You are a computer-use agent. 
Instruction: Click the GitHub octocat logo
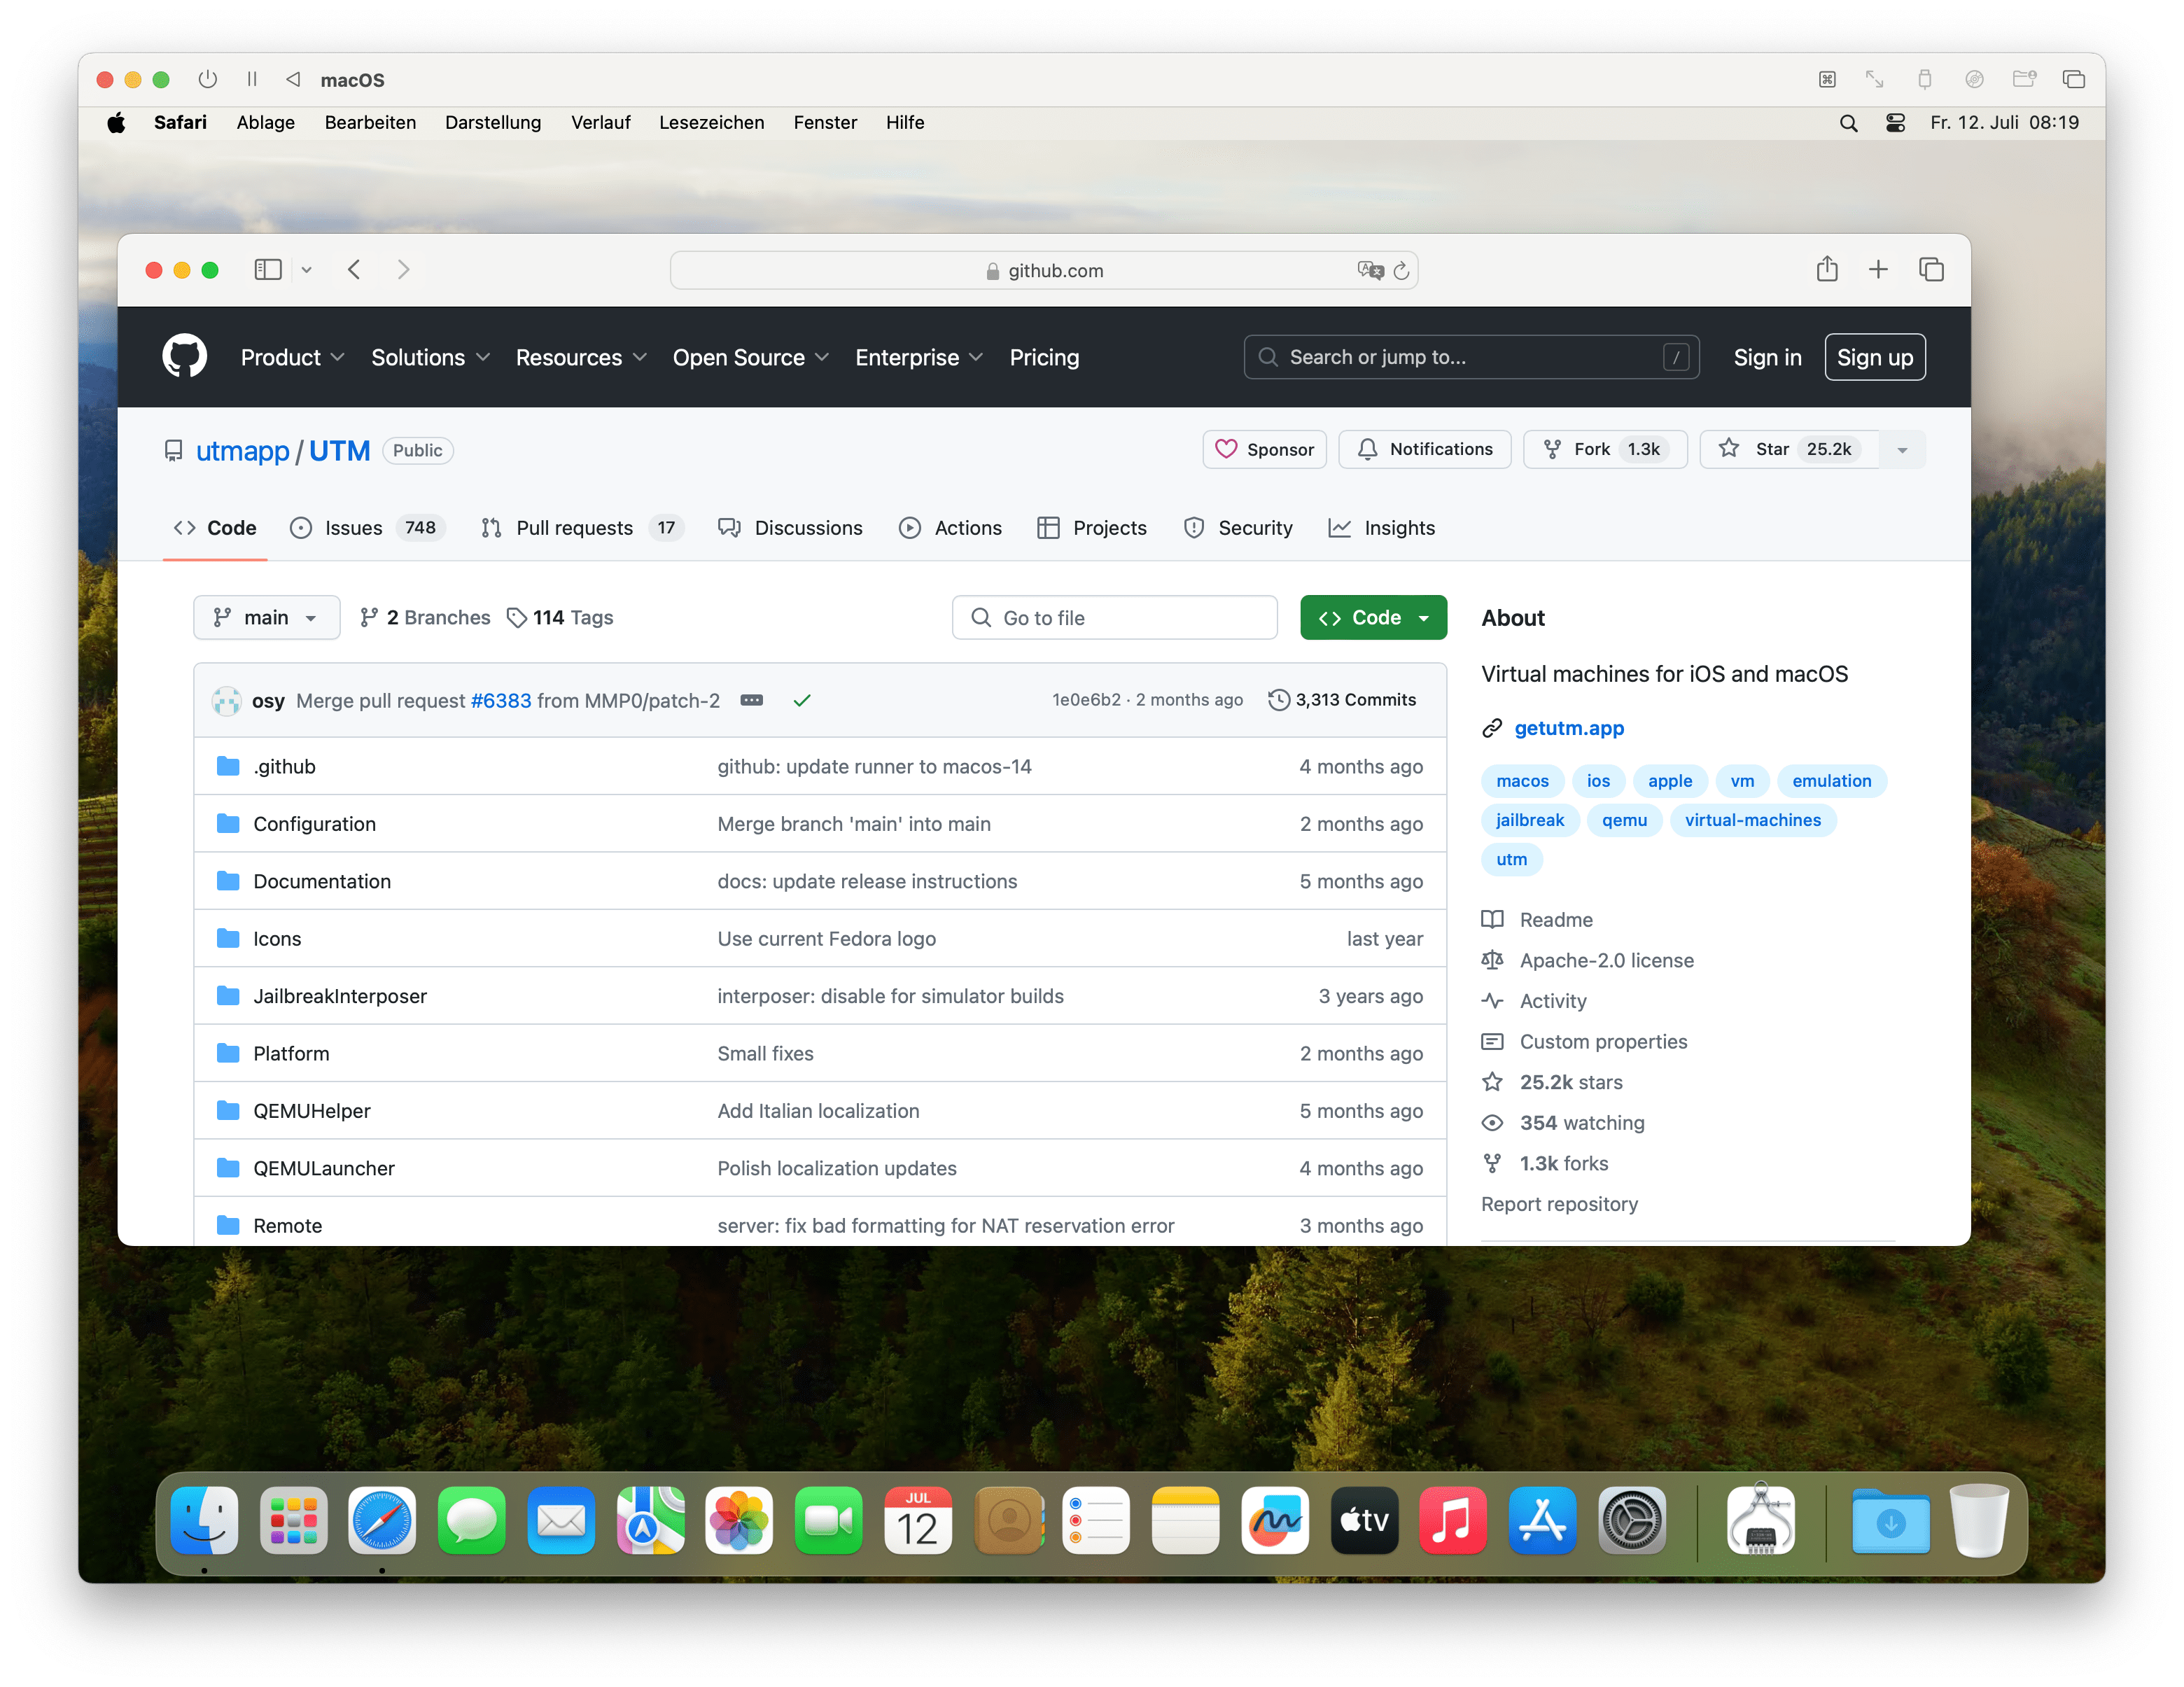click(184, 356)
